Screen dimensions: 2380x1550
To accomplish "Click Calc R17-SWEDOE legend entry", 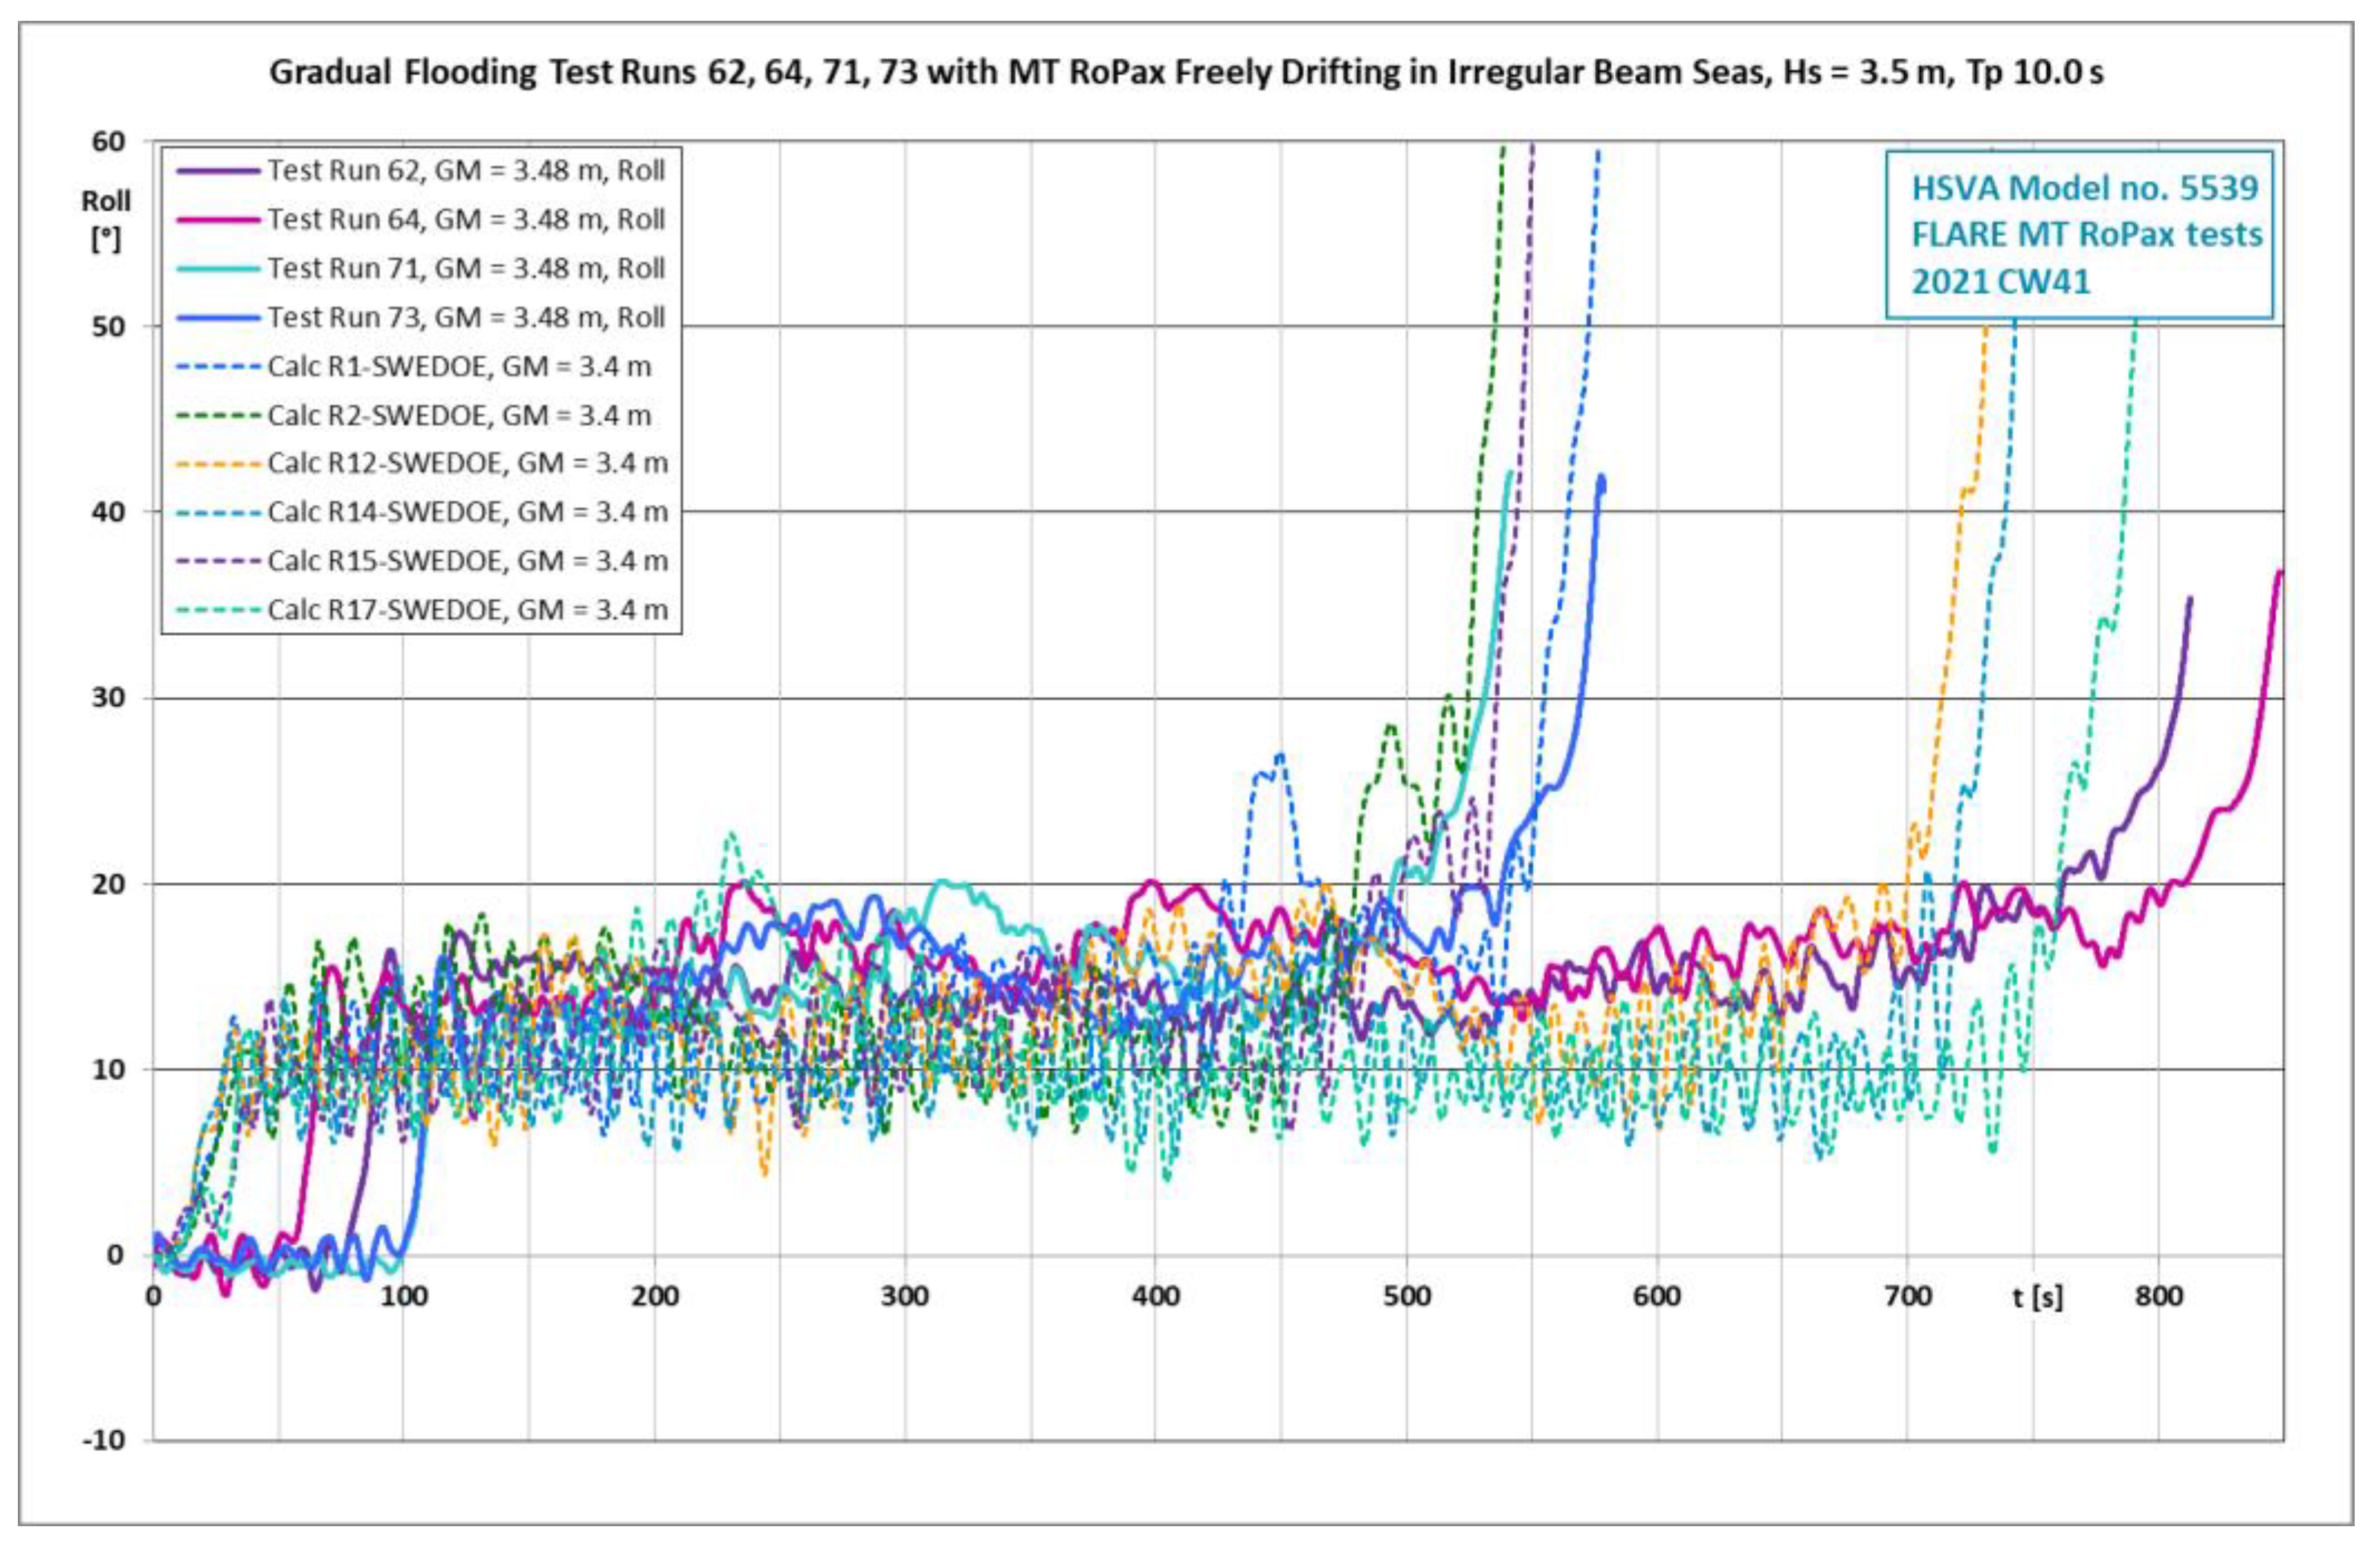I will click(x=467, y=611).
